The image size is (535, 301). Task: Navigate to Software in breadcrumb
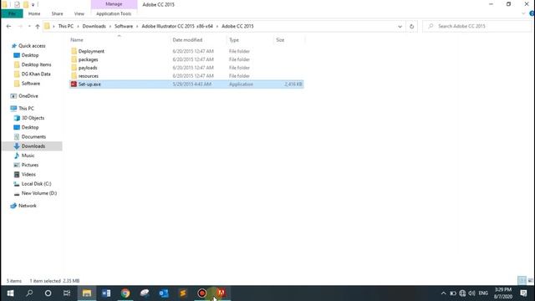pos(124,26)
